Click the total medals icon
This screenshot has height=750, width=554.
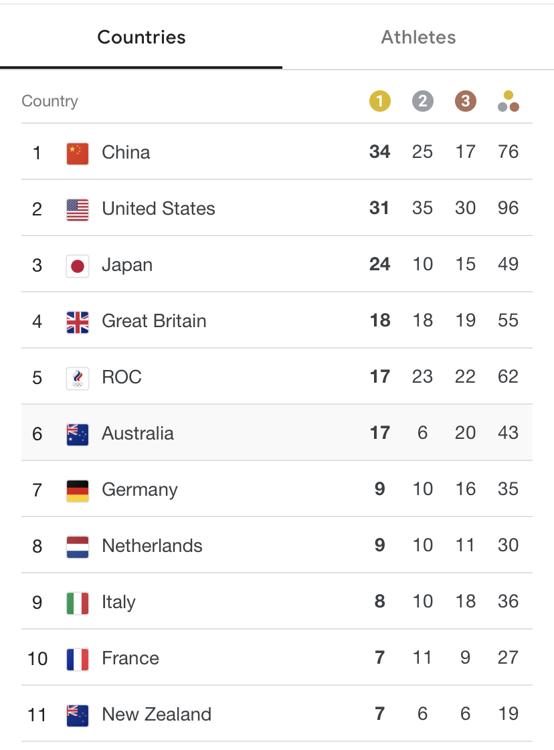coord(508,101)
